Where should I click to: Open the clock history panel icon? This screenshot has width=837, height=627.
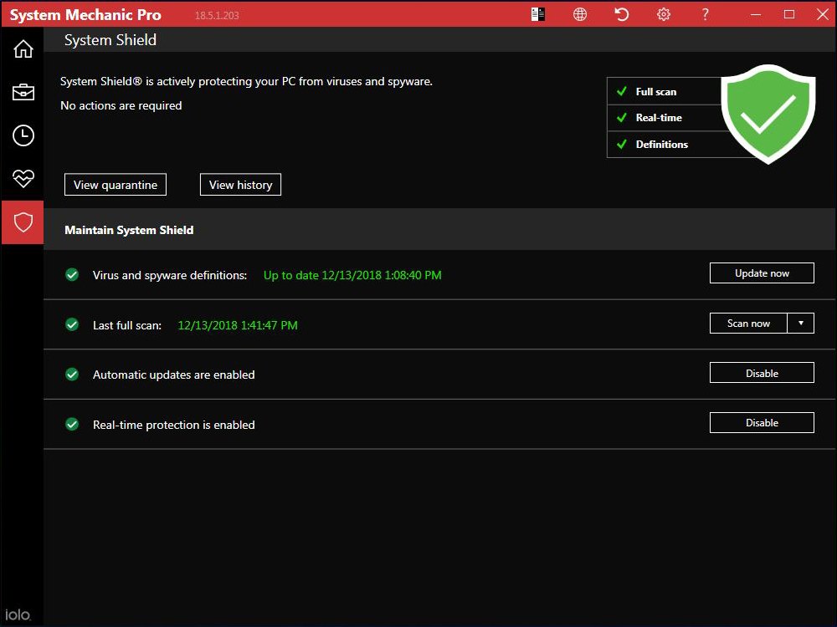point(23,135)
